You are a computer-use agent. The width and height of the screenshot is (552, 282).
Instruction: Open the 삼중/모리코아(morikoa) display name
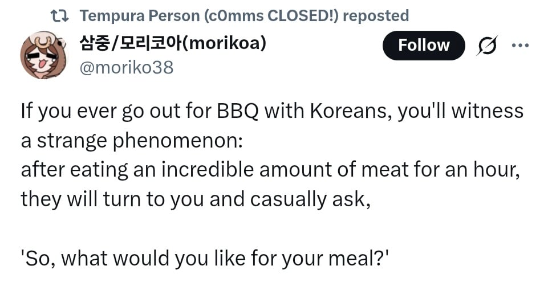coord(173,44)
